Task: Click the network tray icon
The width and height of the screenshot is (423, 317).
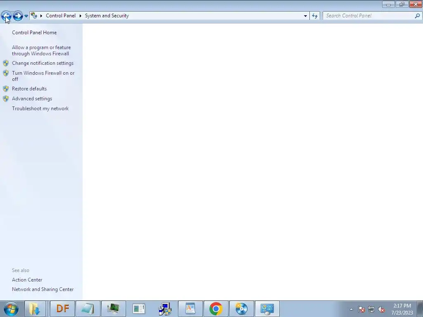Action: (371, 309)
